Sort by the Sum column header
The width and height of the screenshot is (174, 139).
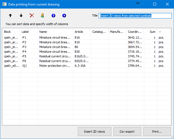[x=150, y=32]
